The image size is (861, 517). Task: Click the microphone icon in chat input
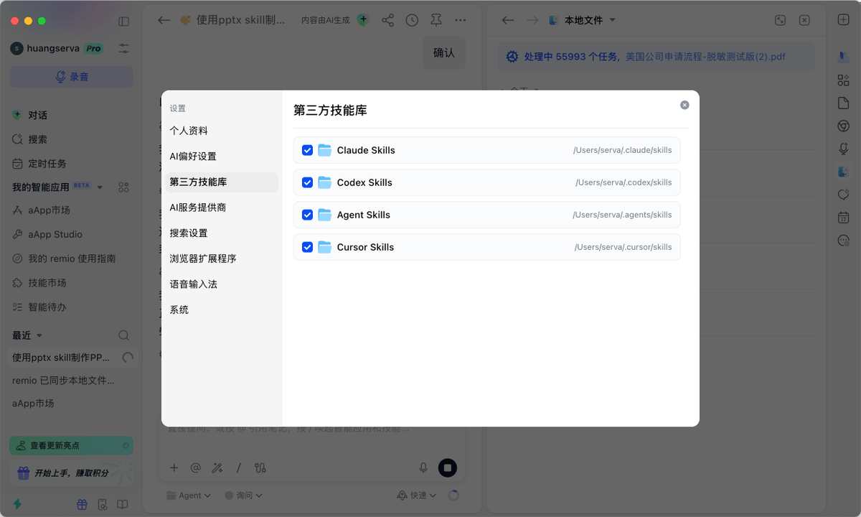pos(423,468)
